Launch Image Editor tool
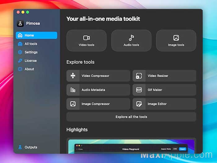The height and width of the screenshot is (163, 217). point(164,104)
